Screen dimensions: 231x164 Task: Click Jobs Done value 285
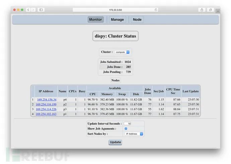pos(128,67)
